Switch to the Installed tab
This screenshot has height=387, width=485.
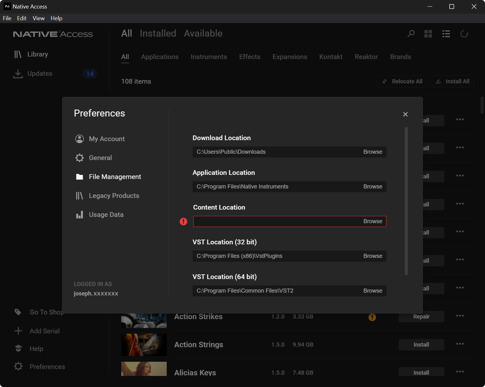[158, 33]
